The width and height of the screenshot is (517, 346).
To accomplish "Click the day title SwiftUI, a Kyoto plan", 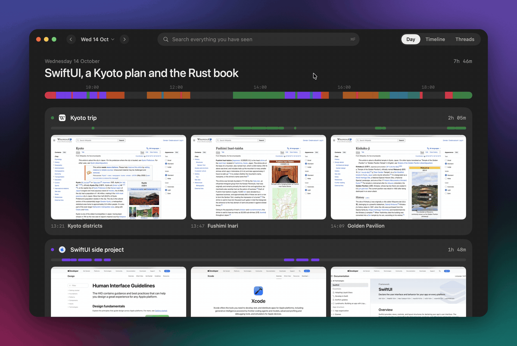I will (142, 73).
